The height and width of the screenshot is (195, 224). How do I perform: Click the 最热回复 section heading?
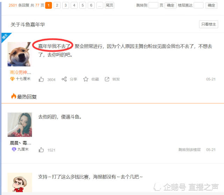point(27,97)
